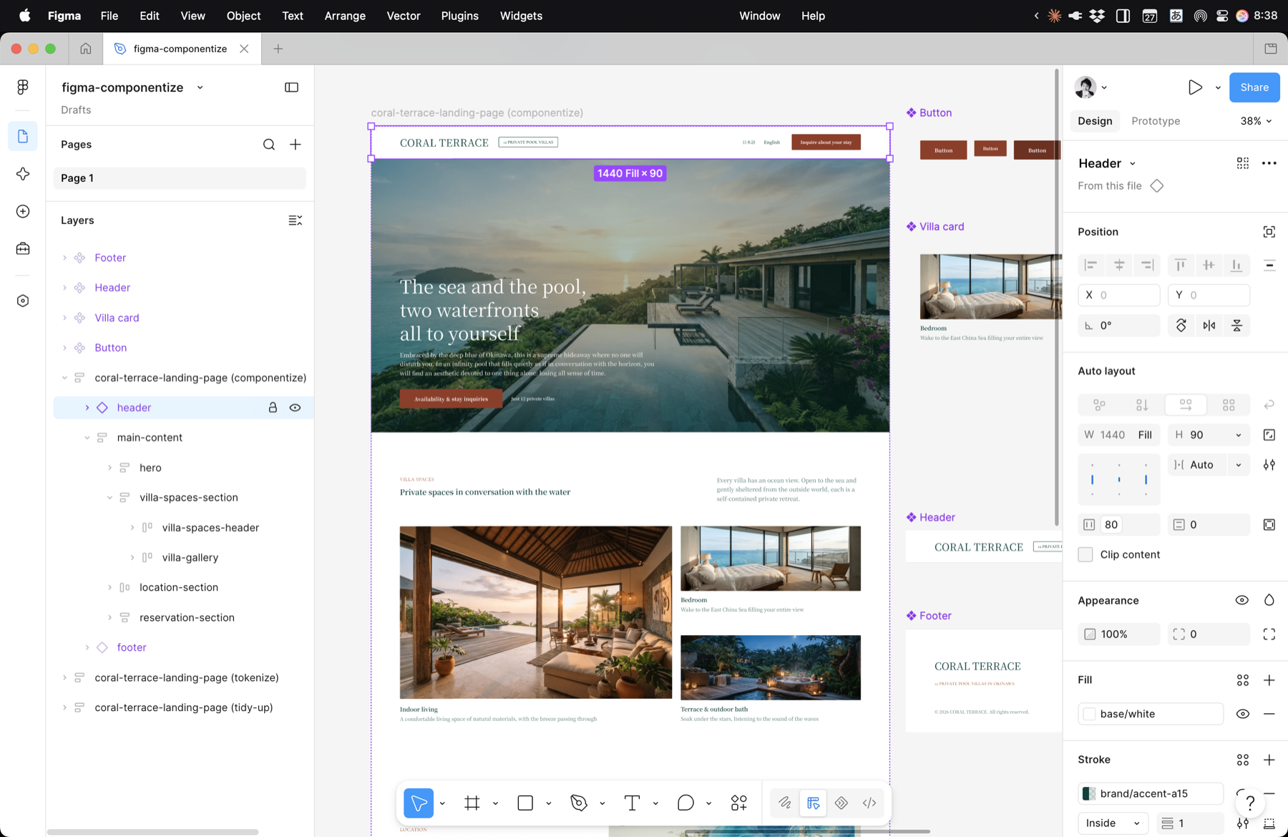Open the Arrange menu
1288x837 pixels.
345,16
